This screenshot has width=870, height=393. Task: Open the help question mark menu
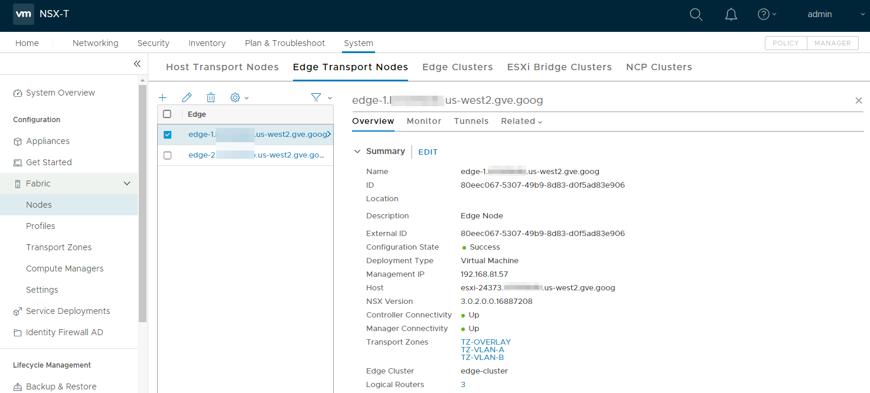767,14
